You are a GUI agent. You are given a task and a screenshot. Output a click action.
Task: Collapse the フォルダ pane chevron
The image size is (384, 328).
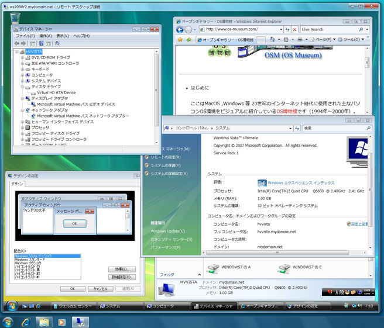coord(200,275)
